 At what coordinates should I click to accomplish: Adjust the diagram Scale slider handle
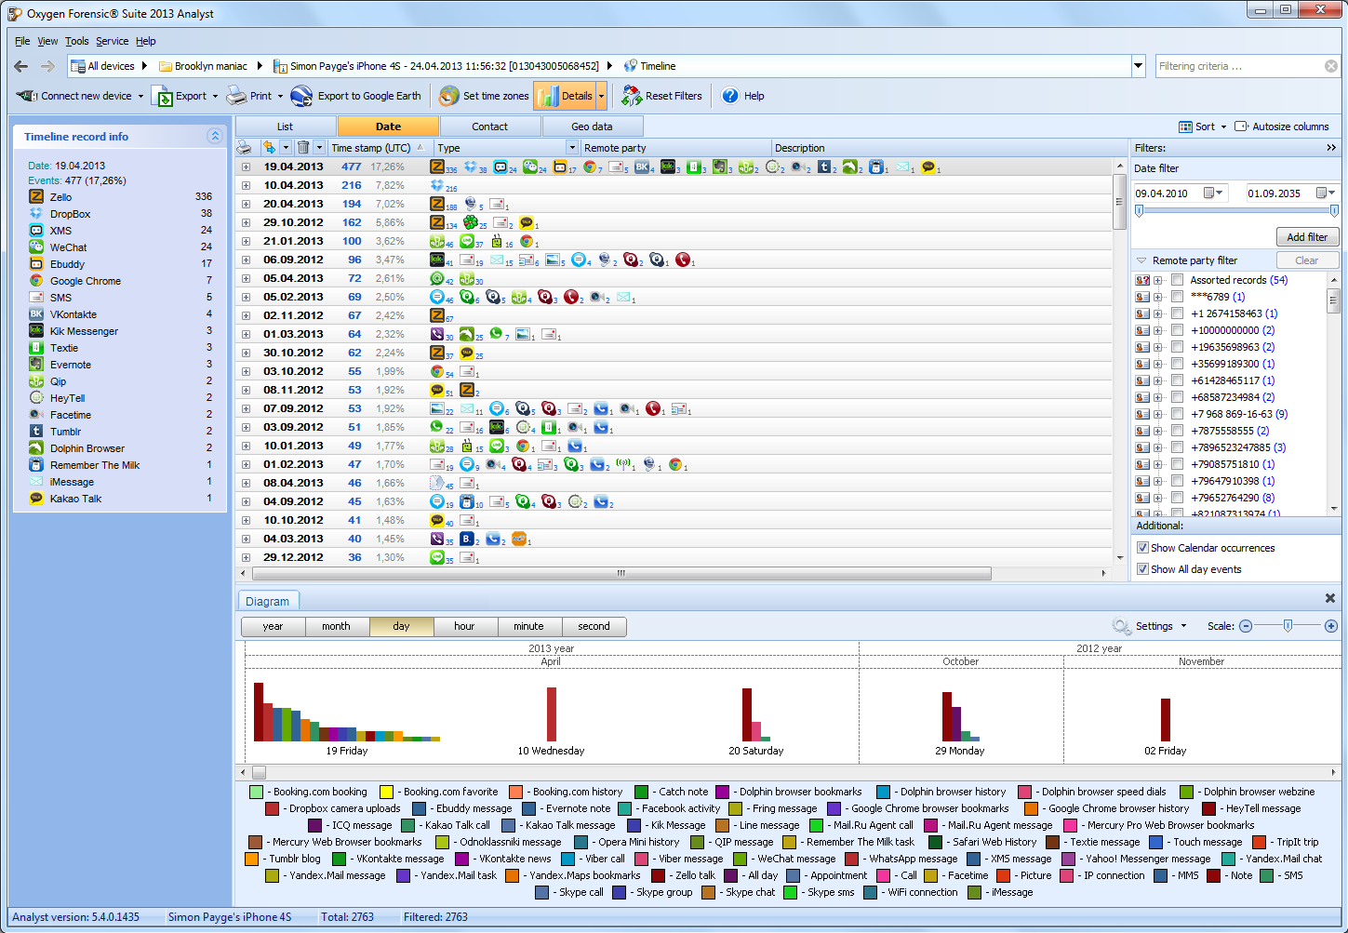point(1288,626)
